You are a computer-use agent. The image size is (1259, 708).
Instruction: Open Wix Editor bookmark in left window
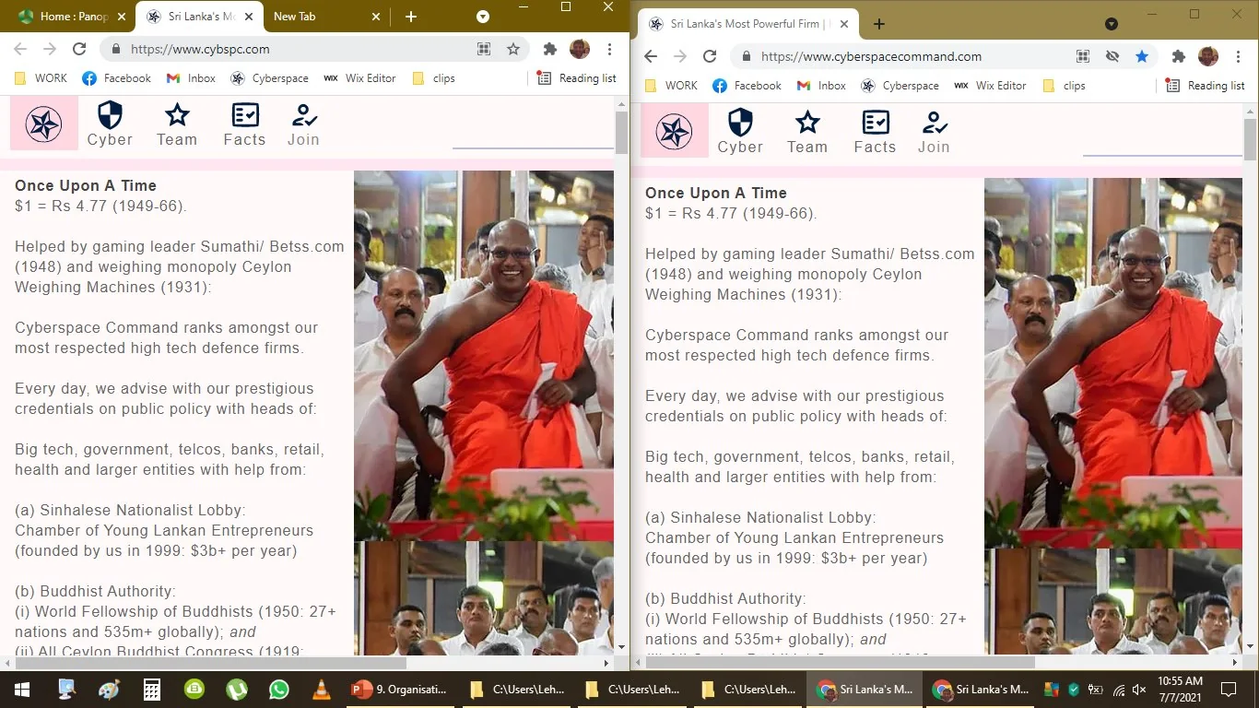(359, 78)
